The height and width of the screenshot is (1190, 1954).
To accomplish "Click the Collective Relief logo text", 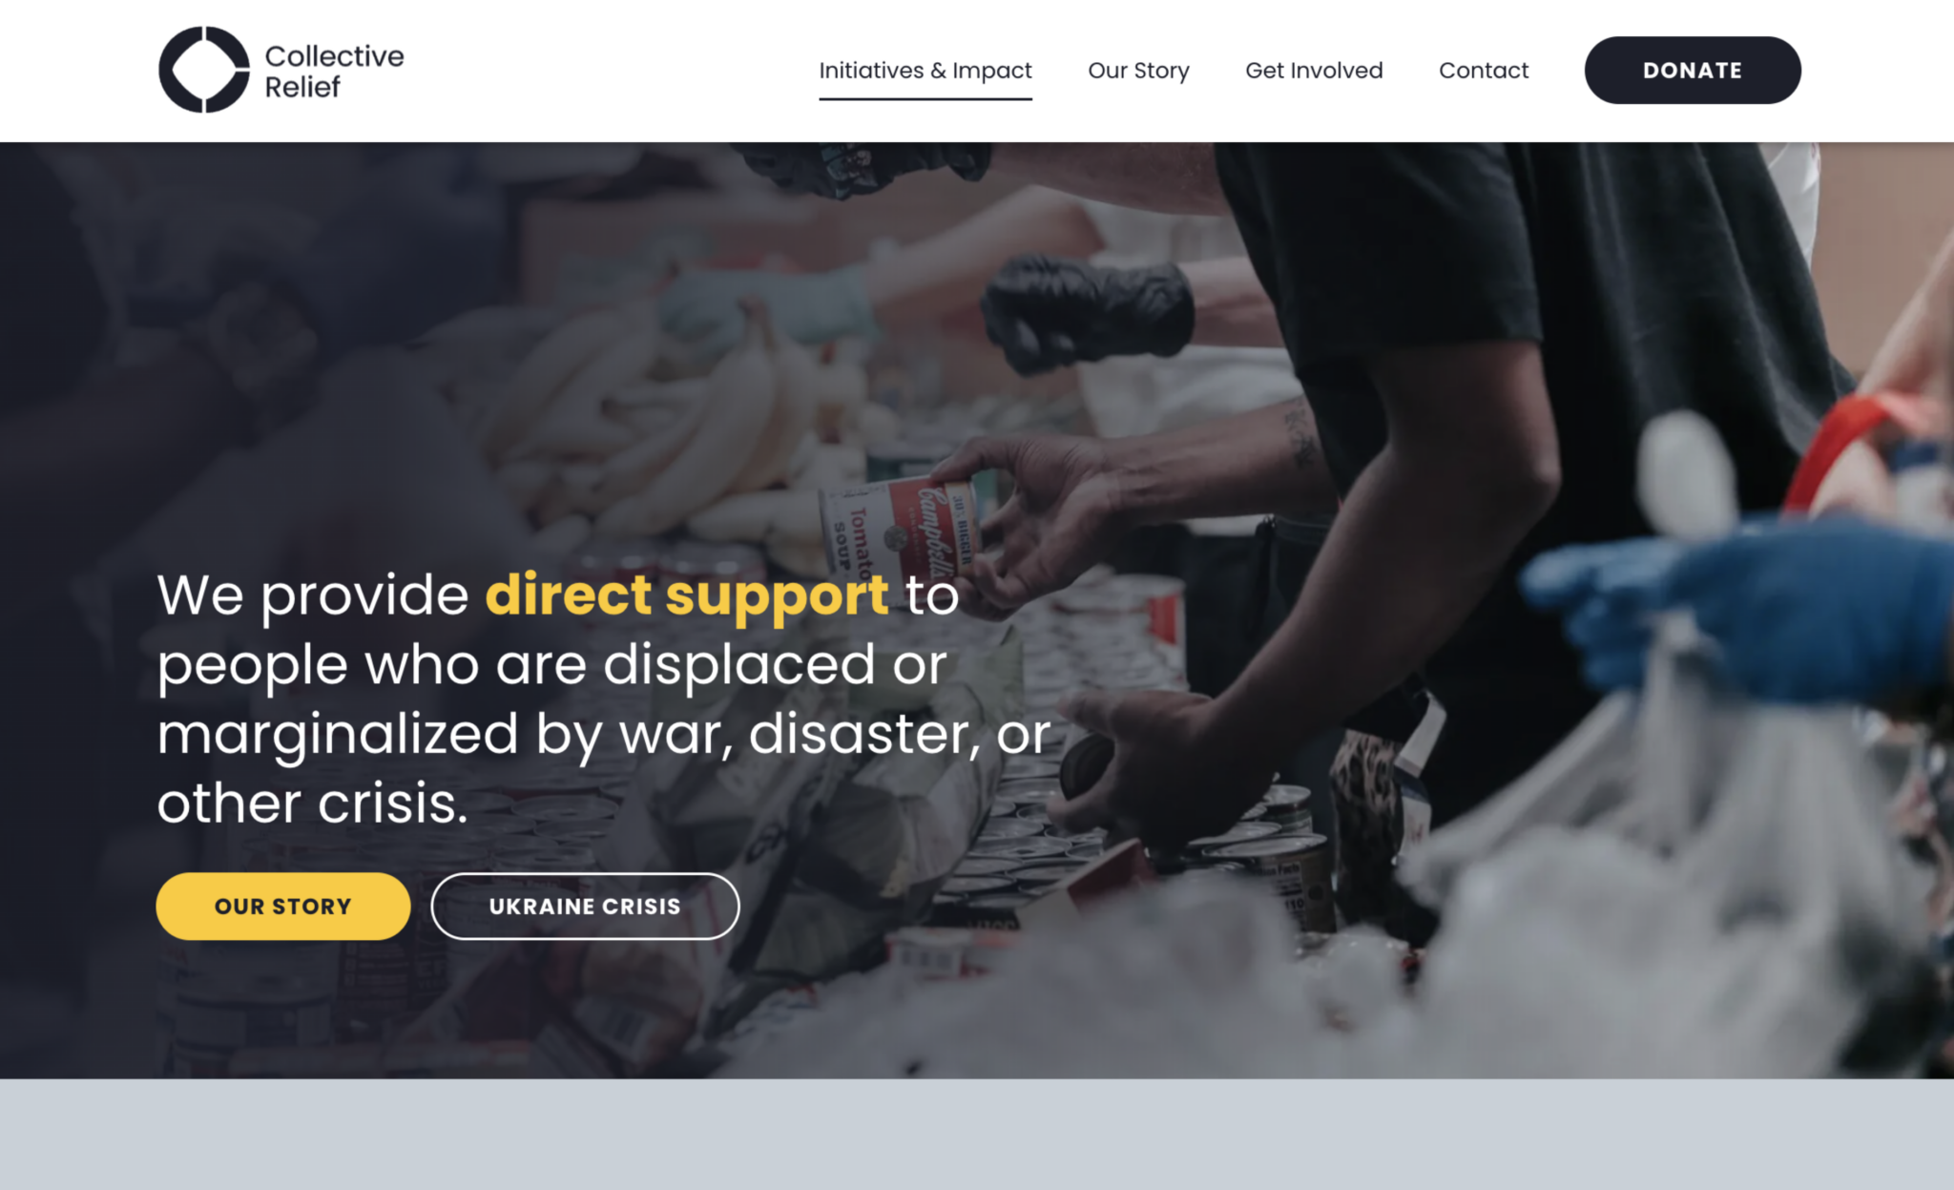I will point(334,71).
